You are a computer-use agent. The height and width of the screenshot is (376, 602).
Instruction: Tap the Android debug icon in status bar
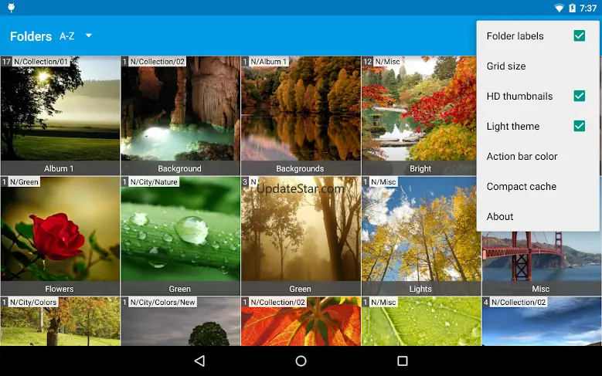(11, 8)
